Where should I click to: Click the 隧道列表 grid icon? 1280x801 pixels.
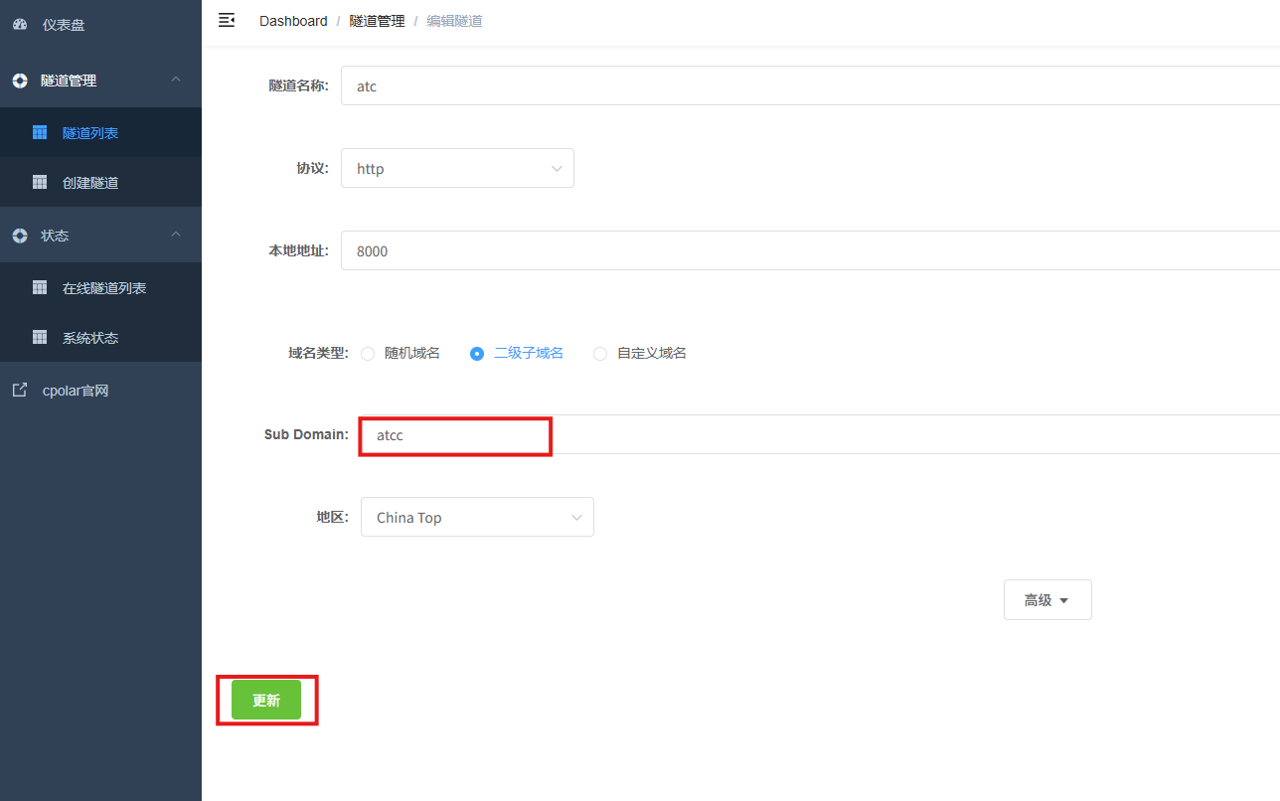coord(40,132)
